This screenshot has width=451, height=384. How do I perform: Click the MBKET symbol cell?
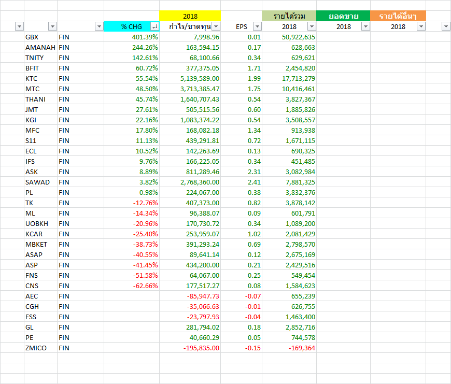pyautogui.click(x=40, y=244)
